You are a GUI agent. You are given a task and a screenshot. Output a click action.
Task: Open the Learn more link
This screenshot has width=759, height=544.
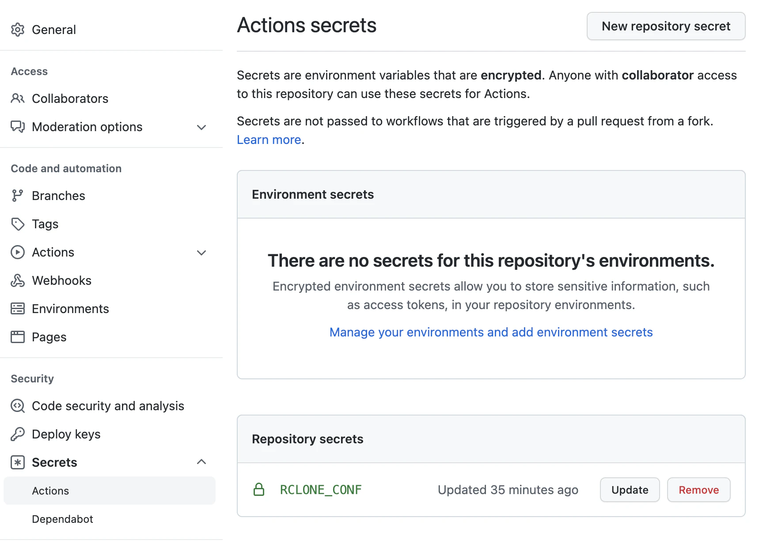(269, 140)
